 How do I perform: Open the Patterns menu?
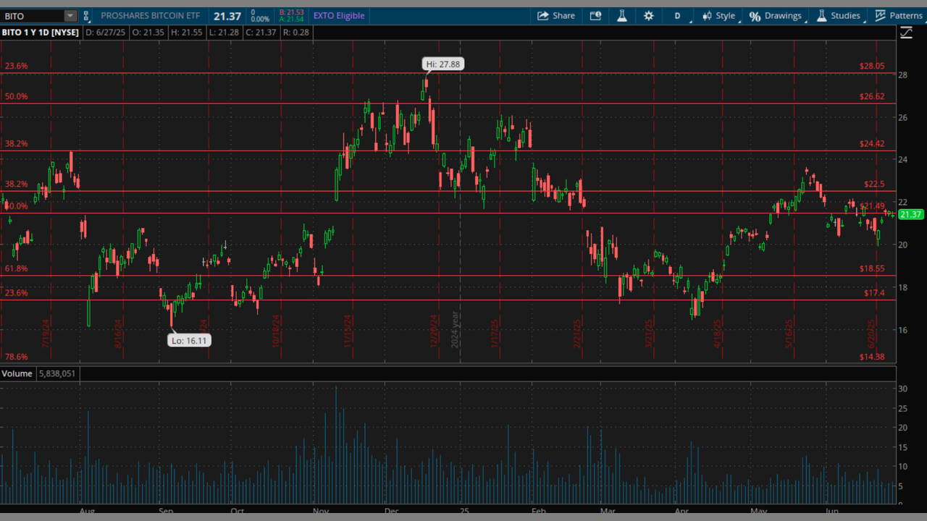click(898, 16)
